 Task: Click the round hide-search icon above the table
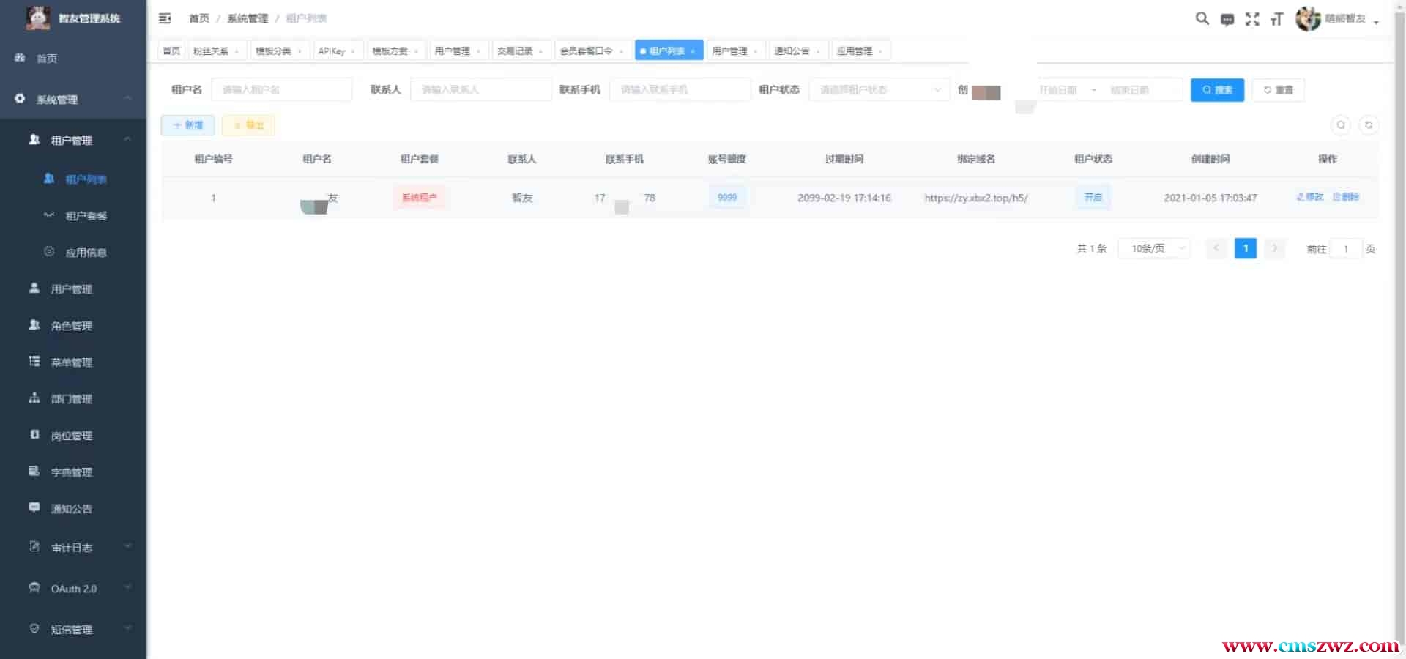[x=1341, y=125]
